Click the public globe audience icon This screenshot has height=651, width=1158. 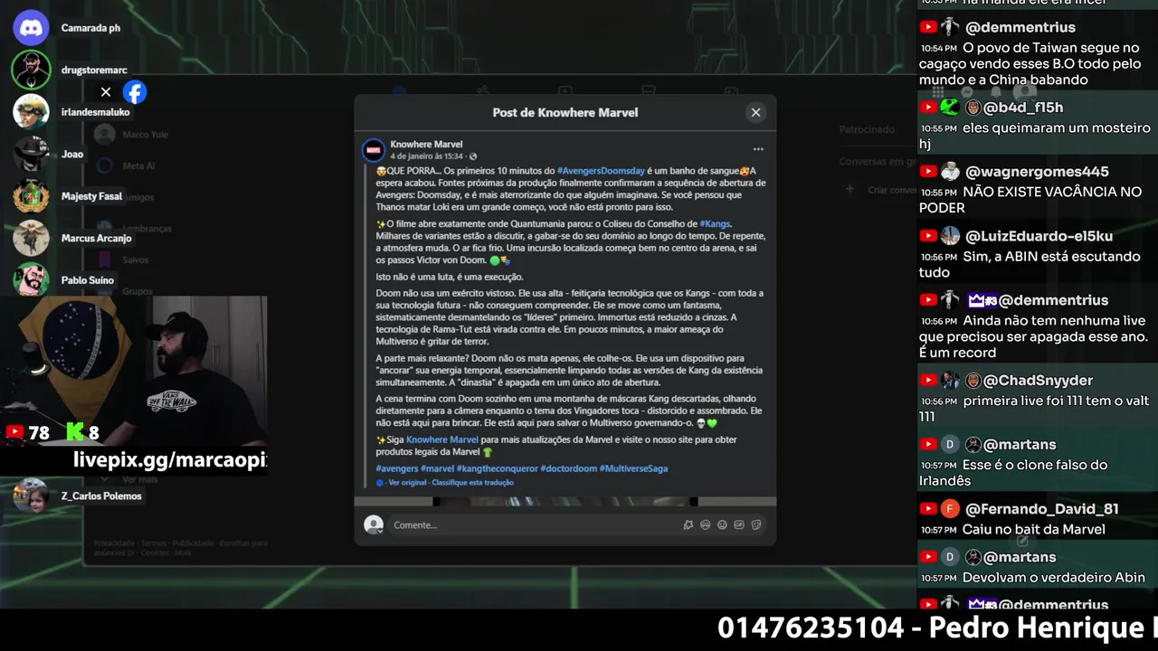pos(473,156)
